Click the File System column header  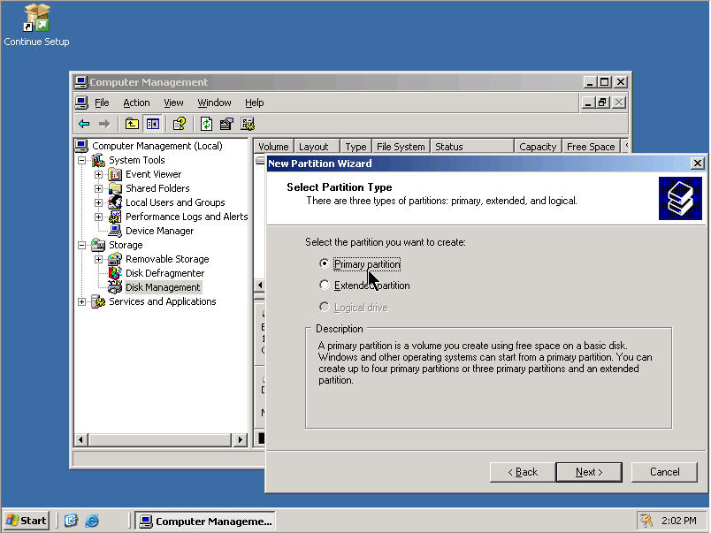pyautogui.click(x=401, y=147)
